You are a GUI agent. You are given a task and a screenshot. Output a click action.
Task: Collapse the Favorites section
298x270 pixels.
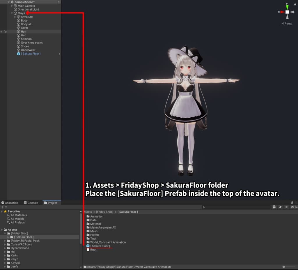tap(2, 211)
